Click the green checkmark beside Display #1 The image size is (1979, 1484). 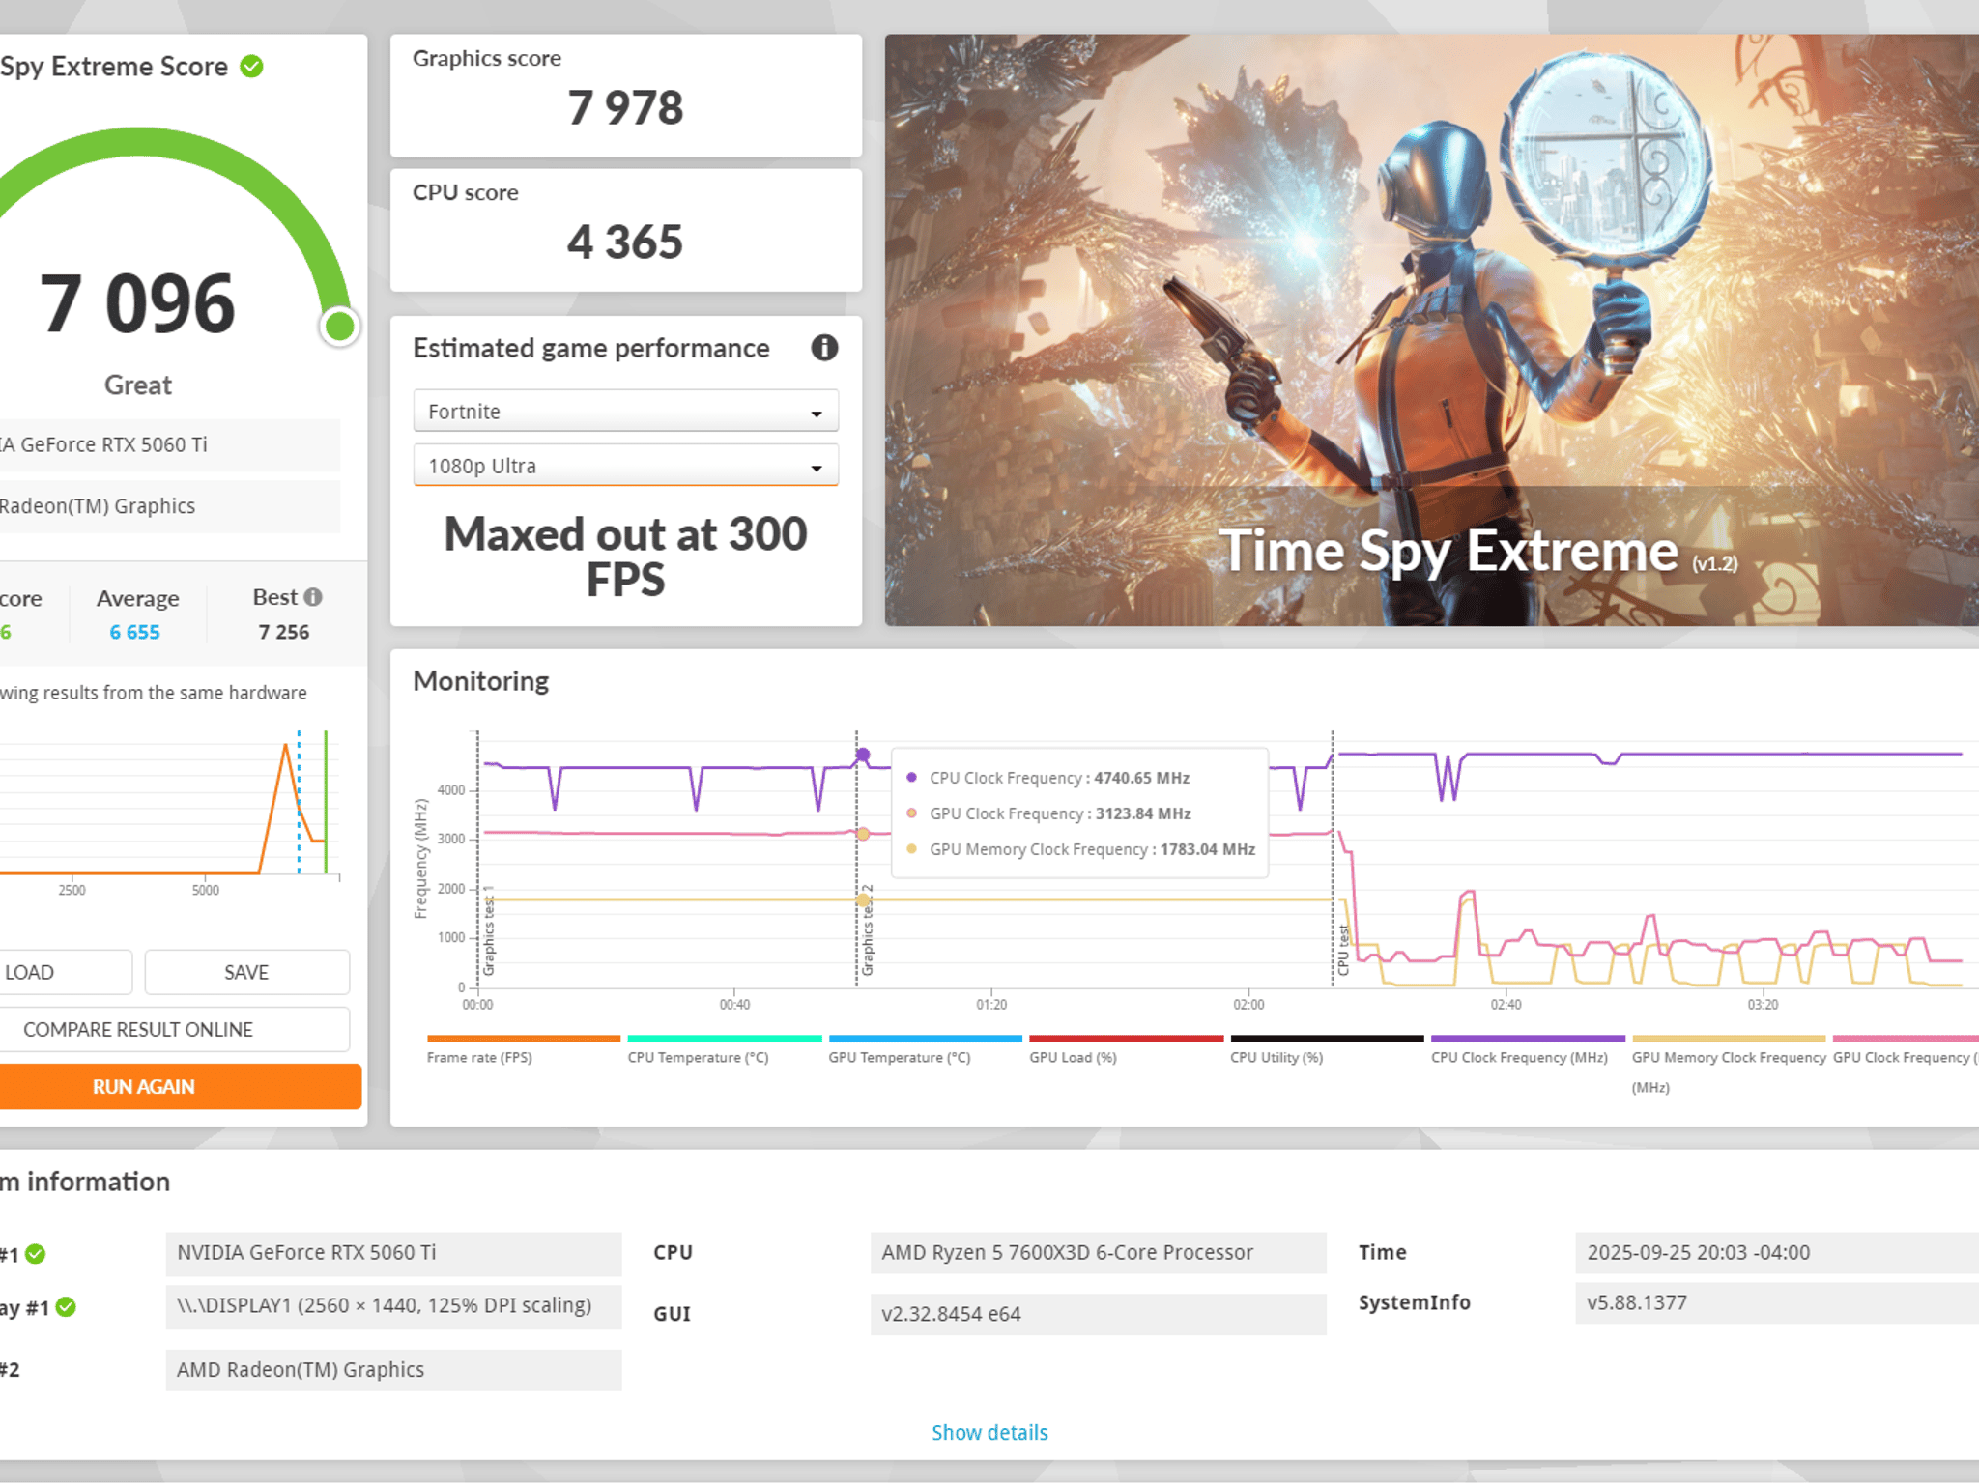click(66, 1307)
